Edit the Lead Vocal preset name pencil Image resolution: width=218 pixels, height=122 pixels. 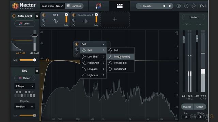click(62, 6)
